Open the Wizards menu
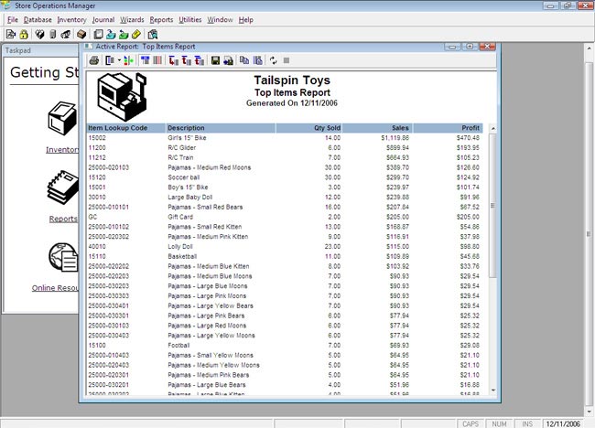Viewport: 595px width, 428px height. (x=132, y=20)
